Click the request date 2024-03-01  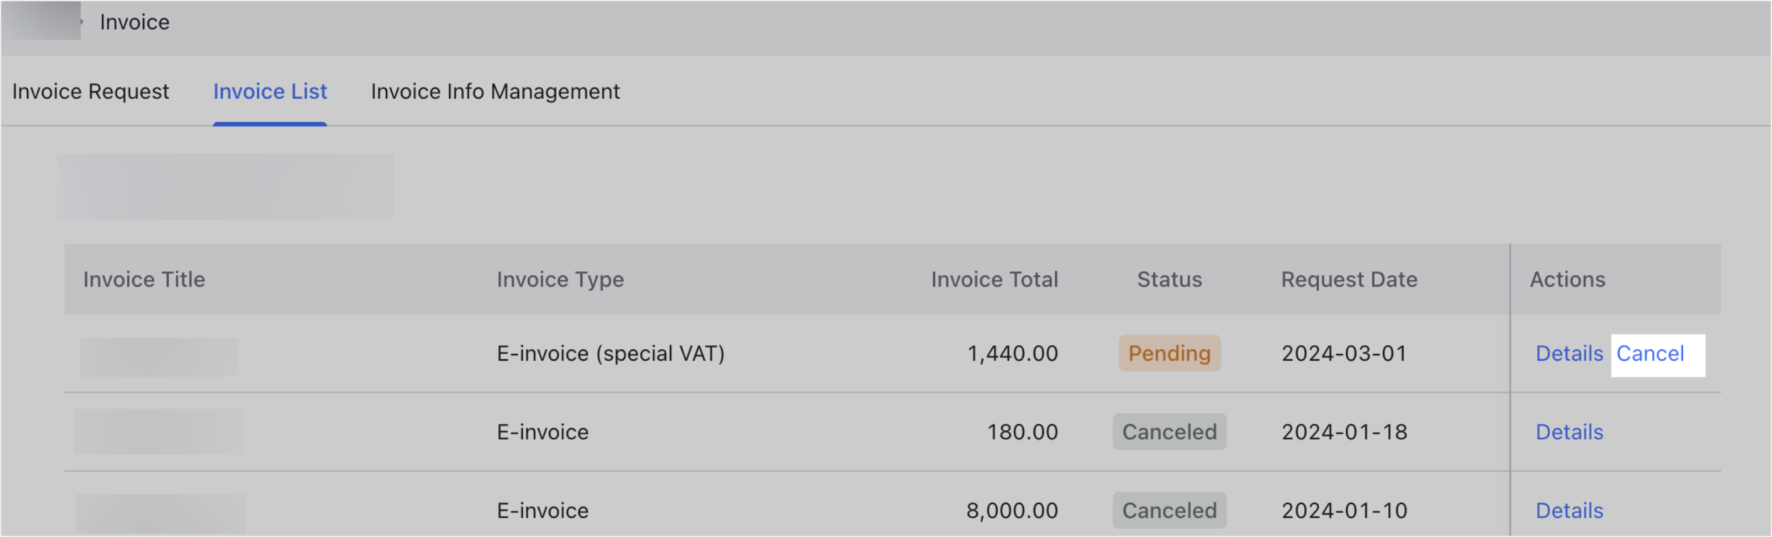(1344, 353)
